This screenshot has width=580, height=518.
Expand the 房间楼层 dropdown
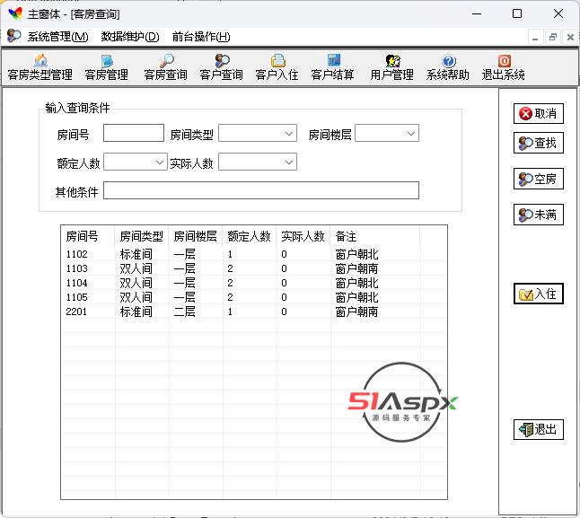[x=410, y=134]
